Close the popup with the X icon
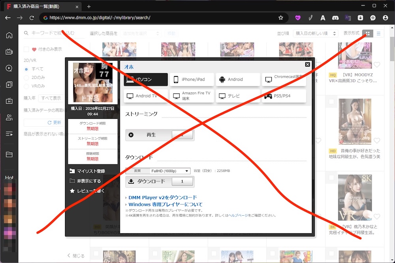Image resolution: width=395 pixels, height=263 pixels. pos(308,64)
